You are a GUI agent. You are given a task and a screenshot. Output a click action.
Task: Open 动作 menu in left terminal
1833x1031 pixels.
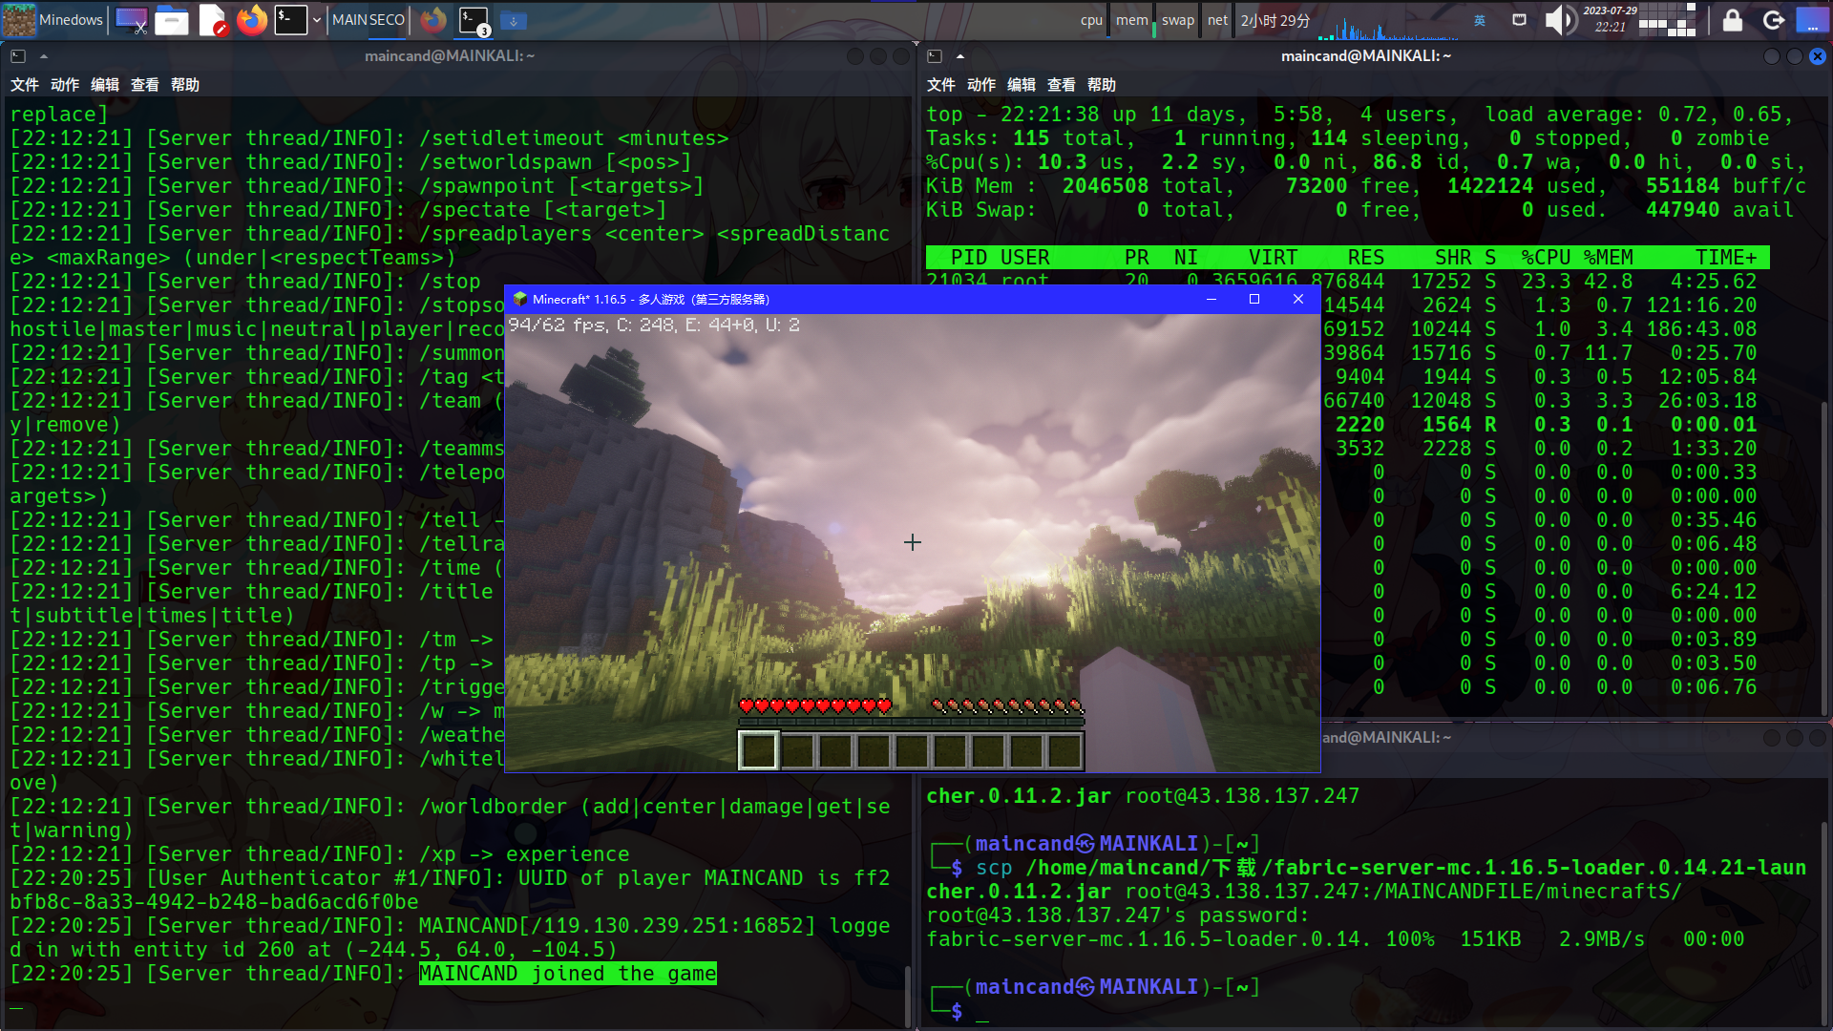(65, 85)
